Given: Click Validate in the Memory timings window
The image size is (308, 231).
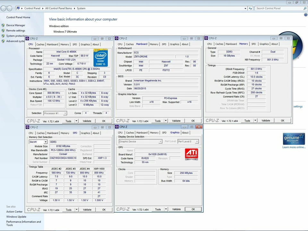Looking at the screenshot, I should click(266, 121).
